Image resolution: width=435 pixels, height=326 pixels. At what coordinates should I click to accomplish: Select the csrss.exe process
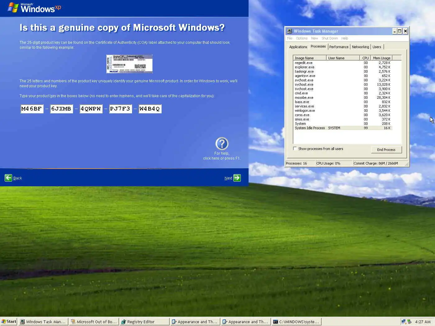point(343,115)
